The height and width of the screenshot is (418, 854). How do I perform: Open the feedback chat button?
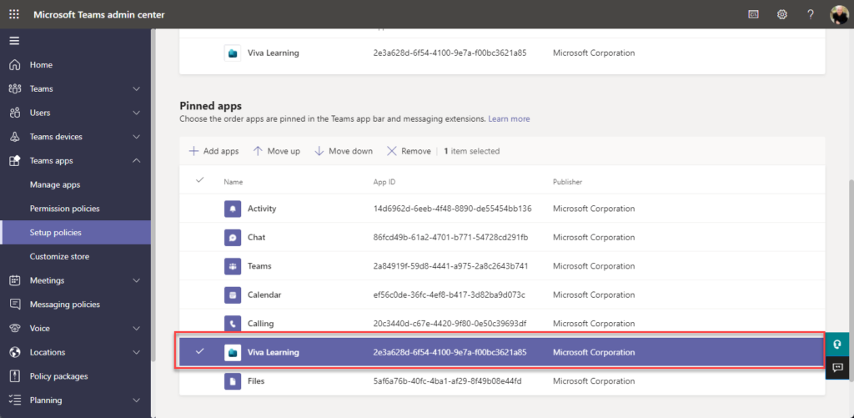point(837,367)
